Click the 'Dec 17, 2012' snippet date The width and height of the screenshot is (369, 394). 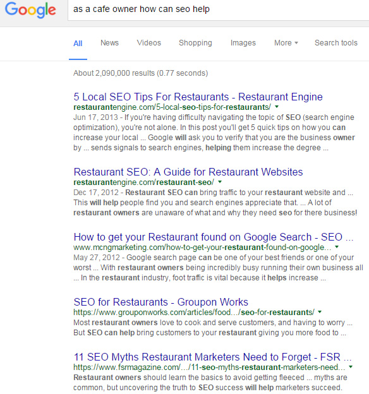pos(96,193)
